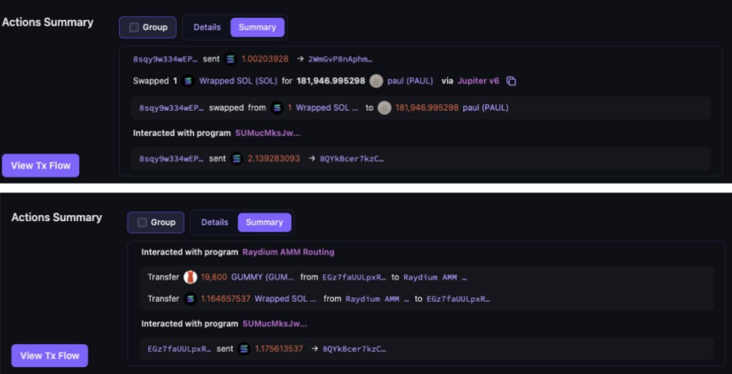Open the Jupiter v6 link
Screen dimensions: 732x374
[478, 81]
